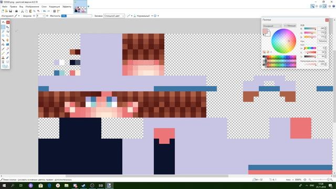Select the Eraser tool

pyautogui.click(x=7, y=49)
